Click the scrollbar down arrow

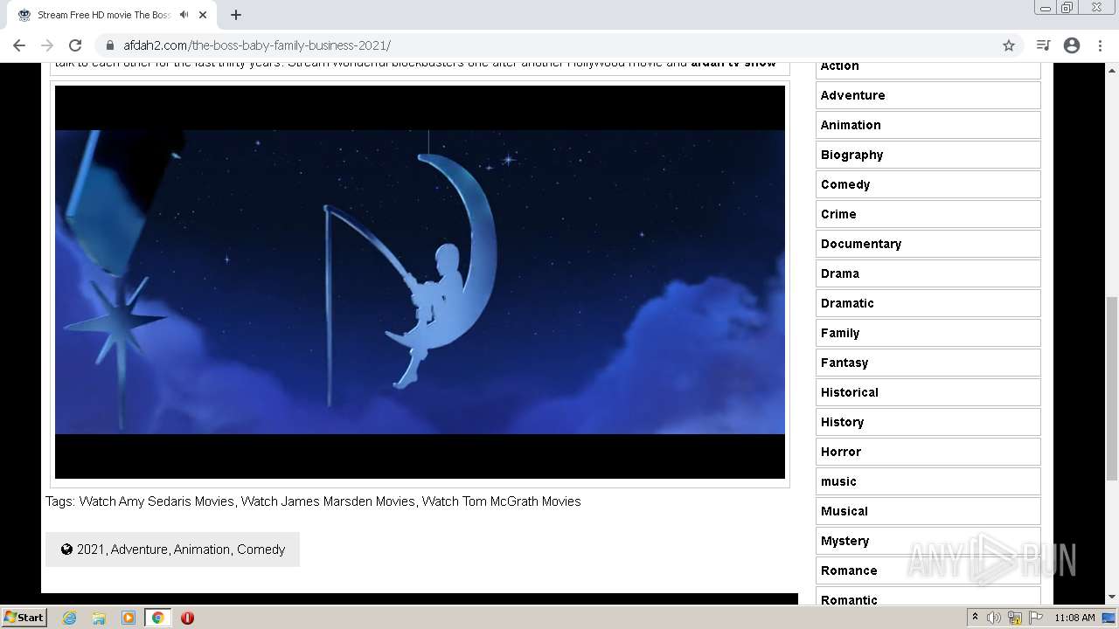click(x=1112, y=598)
